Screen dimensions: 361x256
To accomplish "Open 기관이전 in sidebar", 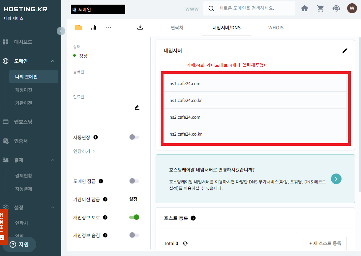I will [x=23, y=103].
